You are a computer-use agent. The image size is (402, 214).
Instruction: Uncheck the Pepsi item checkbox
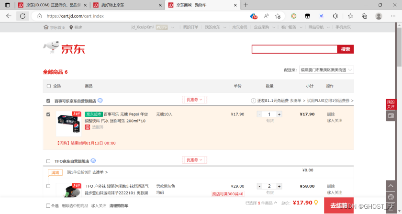click(x=48, y=114)
